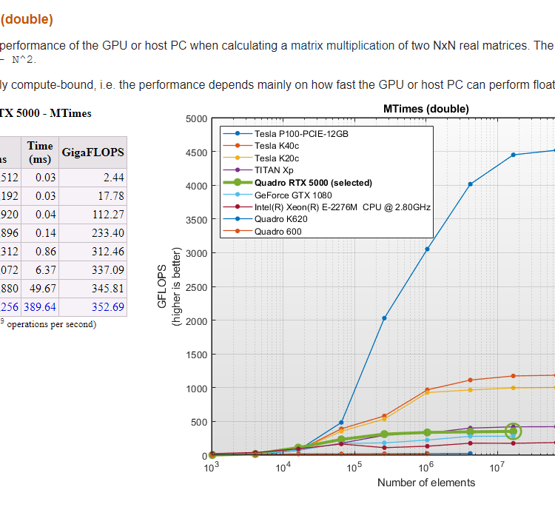Image resolution: width=555 pixels, height=507 pixels.
Task: Click the blue 389.64 time value
Action: point(40,306)
